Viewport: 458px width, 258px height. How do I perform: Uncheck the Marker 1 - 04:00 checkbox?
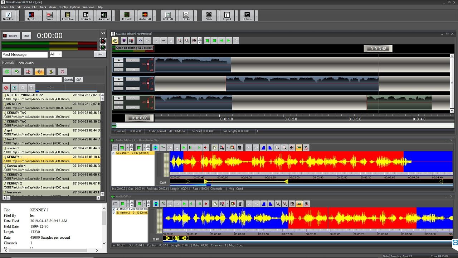click(114, 153)
